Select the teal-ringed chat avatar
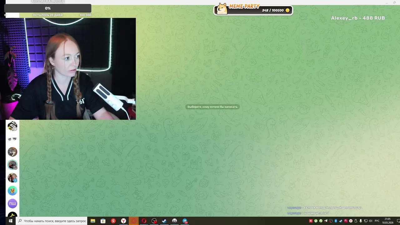This screenshot has width=400, height=225. (12, 165)
